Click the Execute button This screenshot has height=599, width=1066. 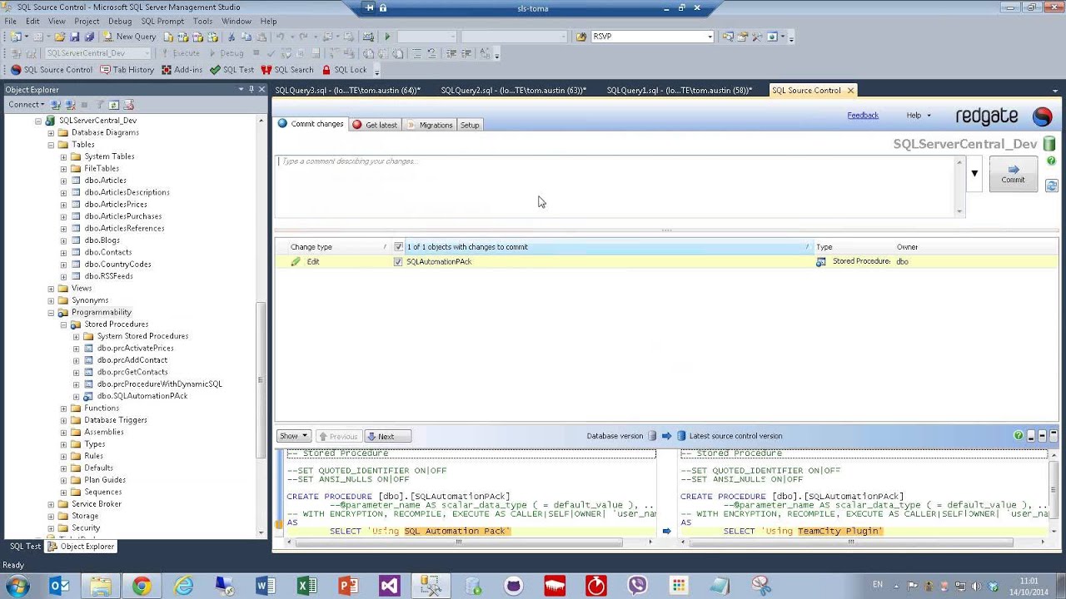coord(181,53)
